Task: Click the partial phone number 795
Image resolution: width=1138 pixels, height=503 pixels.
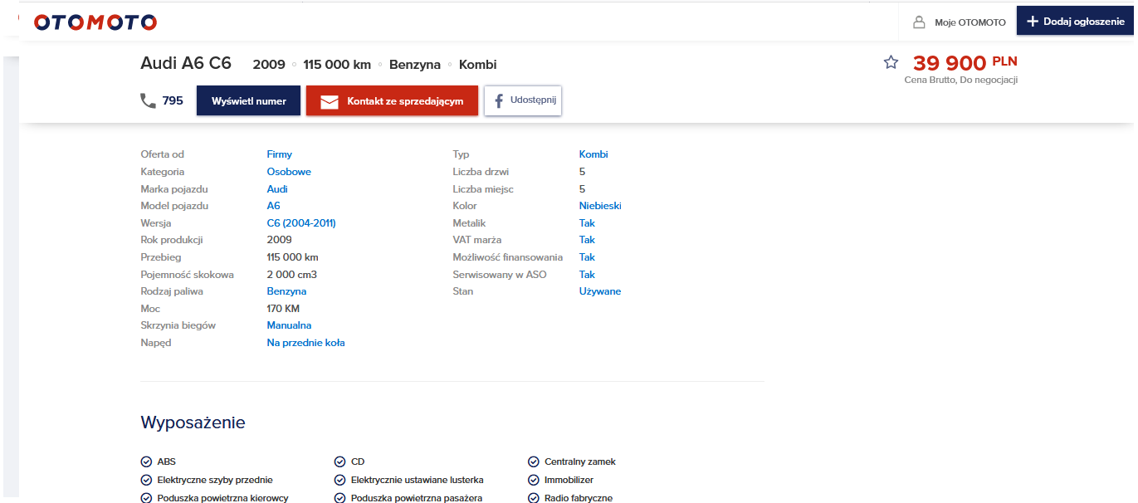Action: [x=173, y=100]
